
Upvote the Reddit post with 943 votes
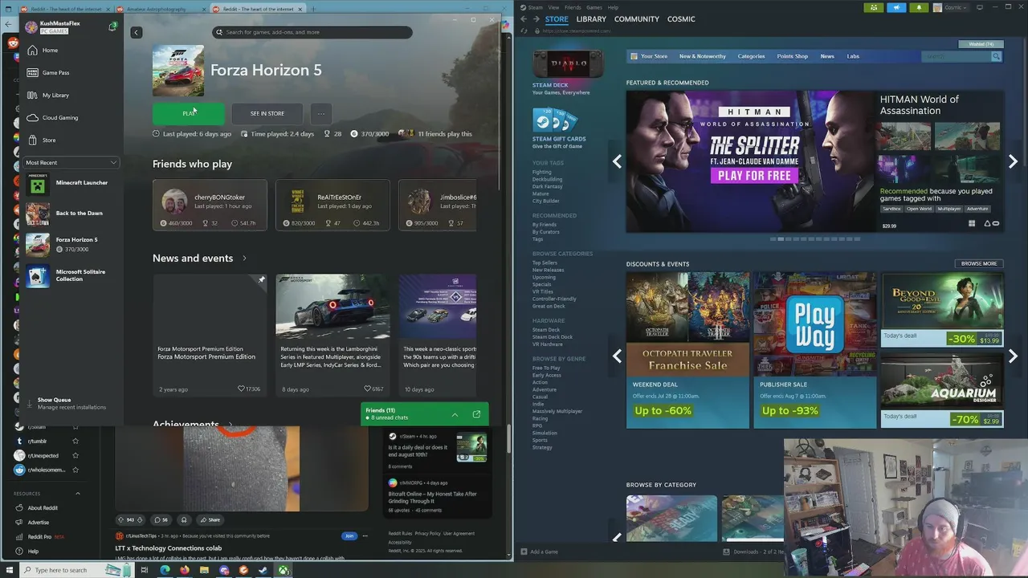click(x=120, y=519)
